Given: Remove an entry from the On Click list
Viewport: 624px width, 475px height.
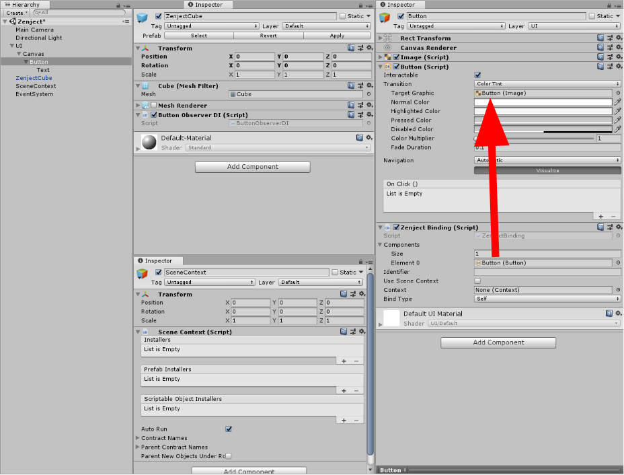Looking at the screenshot, I should [613, 217].
